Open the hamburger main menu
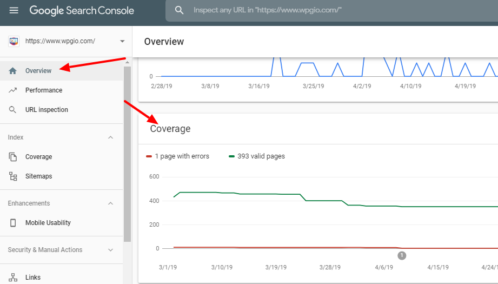This screenshot has width=498, height=284. tap(14, 10)
